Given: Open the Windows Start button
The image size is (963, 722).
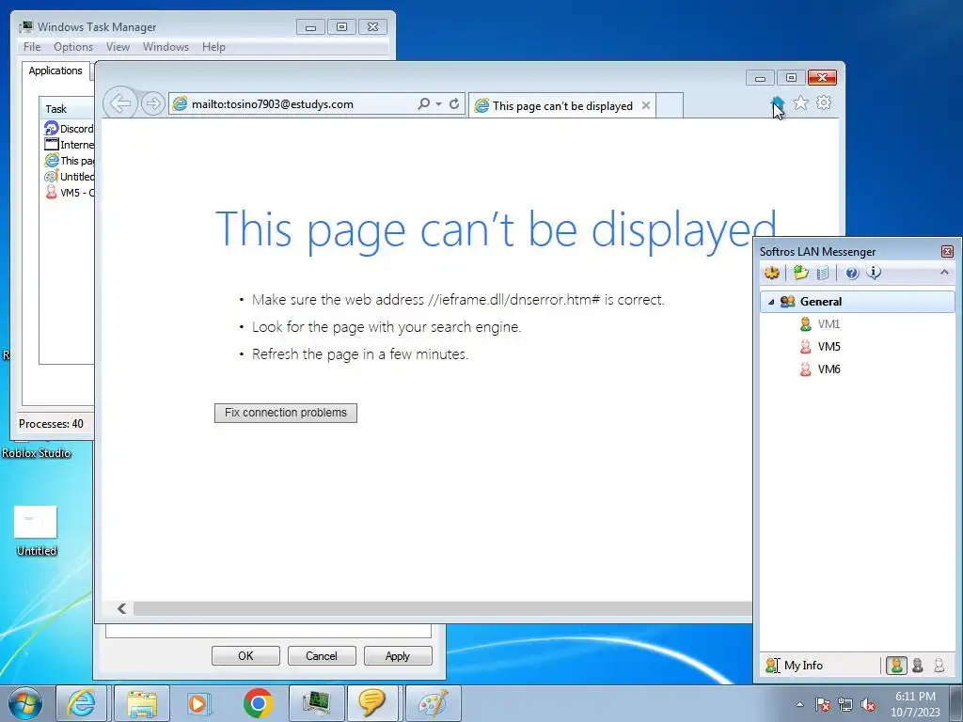Looking at the screenshot, I should (25, 703).
